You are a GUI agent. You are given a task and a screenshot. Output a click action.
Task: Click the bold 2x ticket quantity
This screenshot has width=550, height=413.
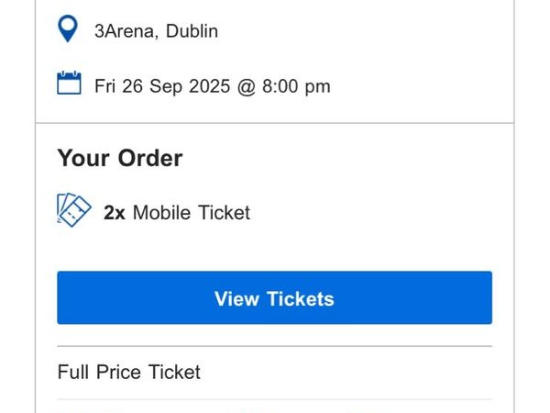tap(115, 213)
